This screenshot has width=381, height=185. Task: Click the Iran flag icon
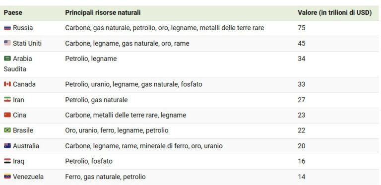[7, 100]
